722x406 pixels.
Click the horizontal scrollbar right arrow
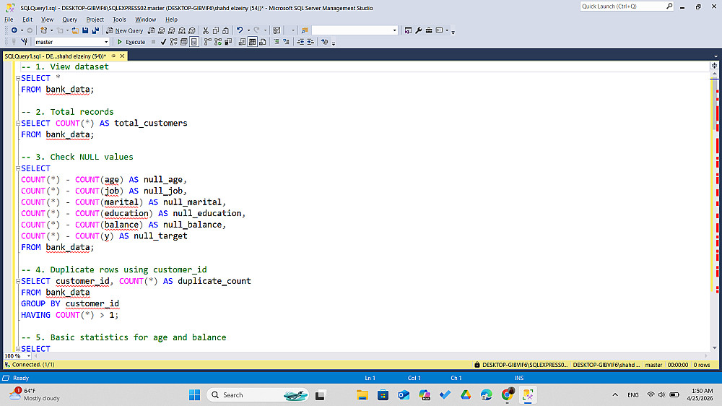(706, 355)
